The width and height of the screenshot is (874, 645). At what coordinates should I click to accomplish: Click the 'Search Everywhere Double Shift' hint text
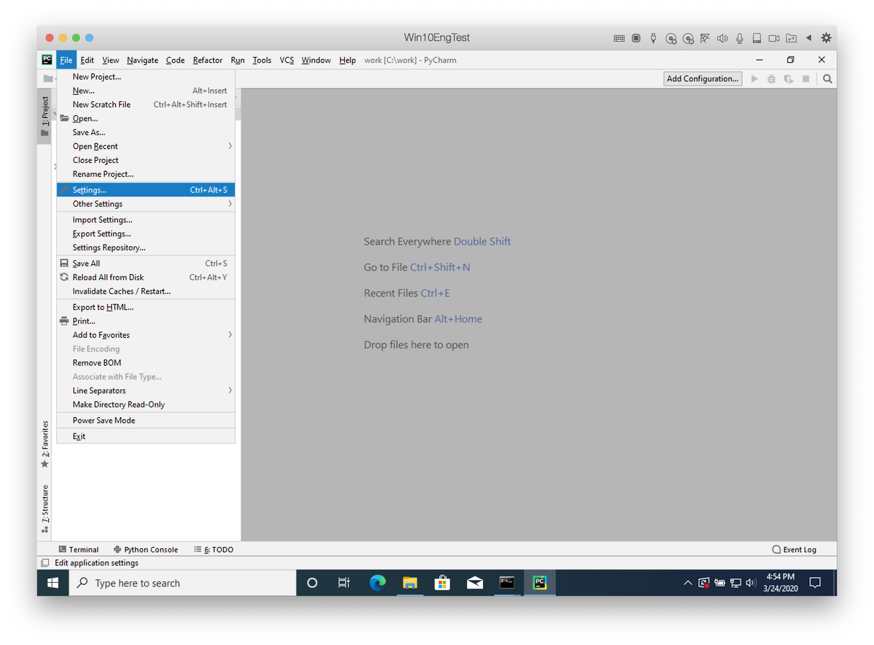437,242
